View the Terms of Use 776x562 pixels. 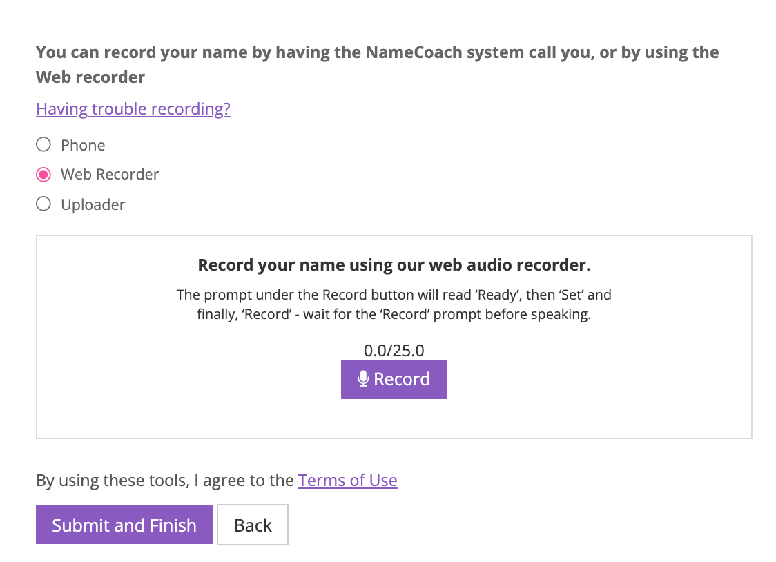347,480
